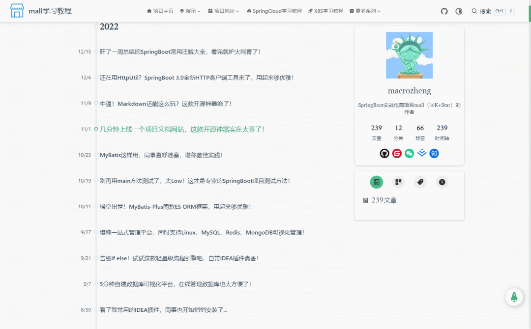Open article MyBatis这样用，同事直呼哇塞

click(161, 155)
